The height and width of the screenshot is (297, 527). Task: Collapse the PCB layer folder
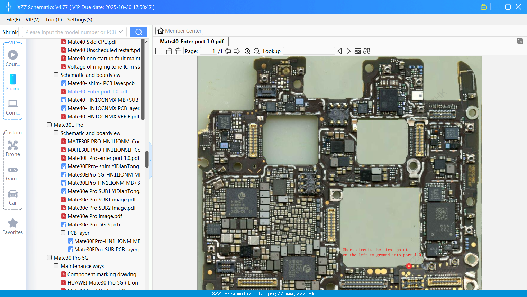pos(63,233)
